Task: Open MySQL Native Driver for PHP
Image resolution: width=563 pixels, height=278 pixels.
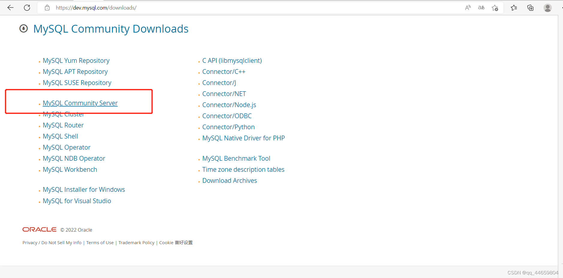Action: click(244, 138)
